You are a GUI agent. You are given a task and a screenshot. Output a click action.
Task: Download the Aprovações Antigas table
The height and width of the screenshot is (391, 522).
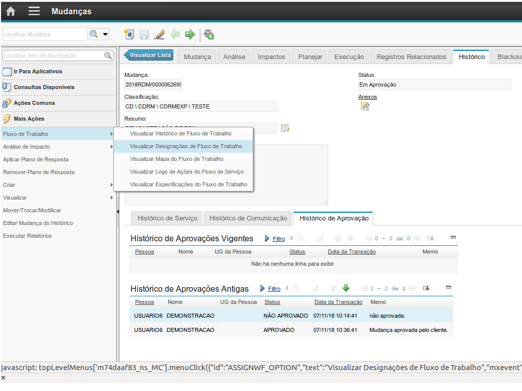point(426,288)
